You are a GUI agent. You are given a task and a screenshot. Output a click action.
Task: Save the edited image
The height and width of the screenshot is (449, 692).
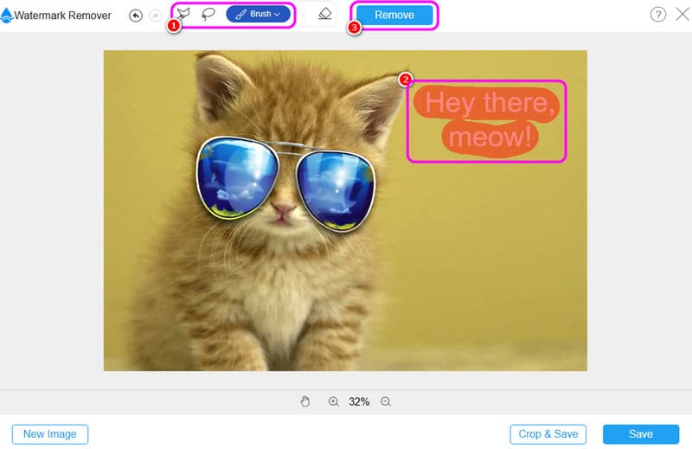(640, 434)
